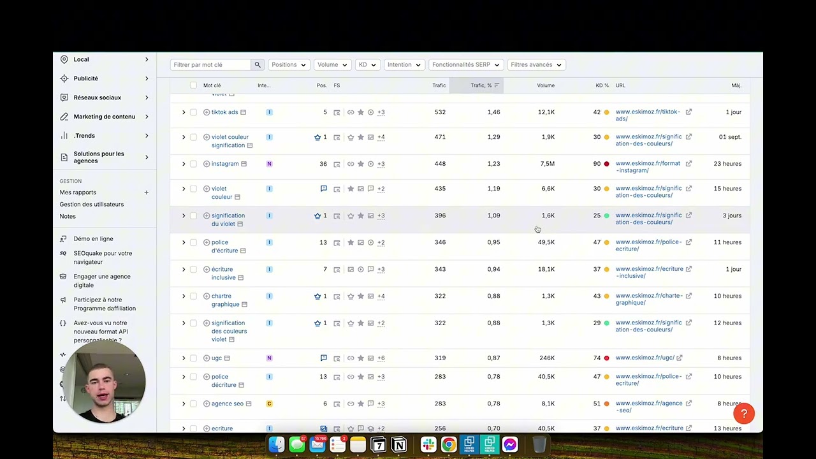Click the keyword card icon after ugc
Screen dimensions: 816x459
227,358
